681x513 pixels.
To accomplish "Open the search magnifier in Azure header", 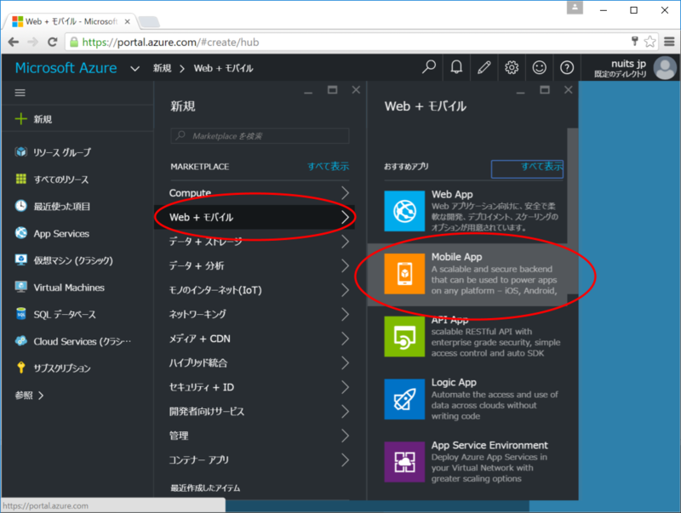I will click(429, 67).
